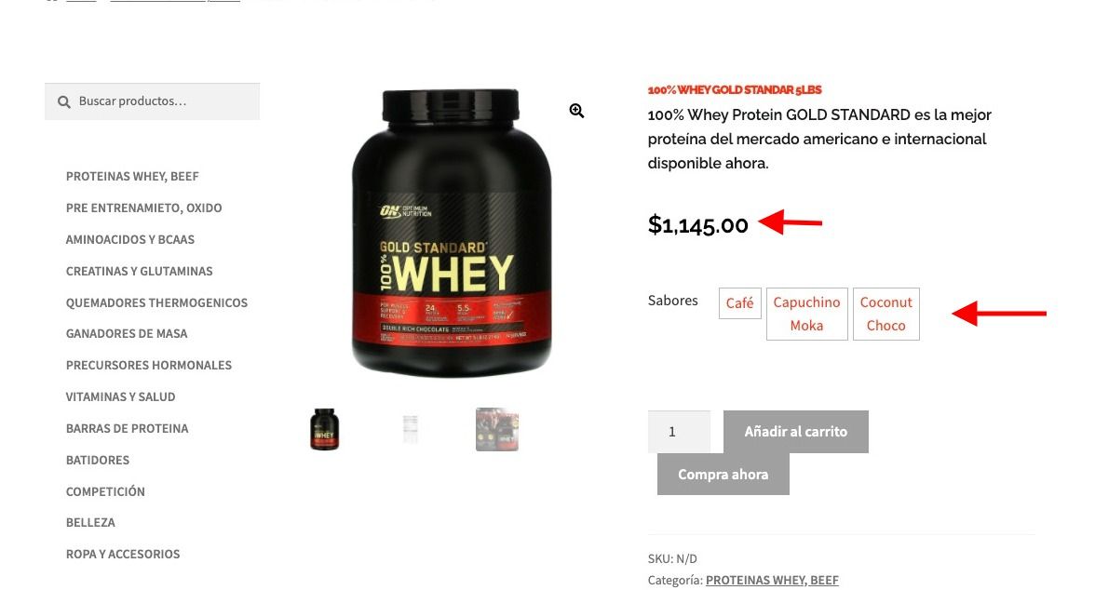
Task: Open CREATINAS Y GLUTAMINAS category
Action: (139, 271)
